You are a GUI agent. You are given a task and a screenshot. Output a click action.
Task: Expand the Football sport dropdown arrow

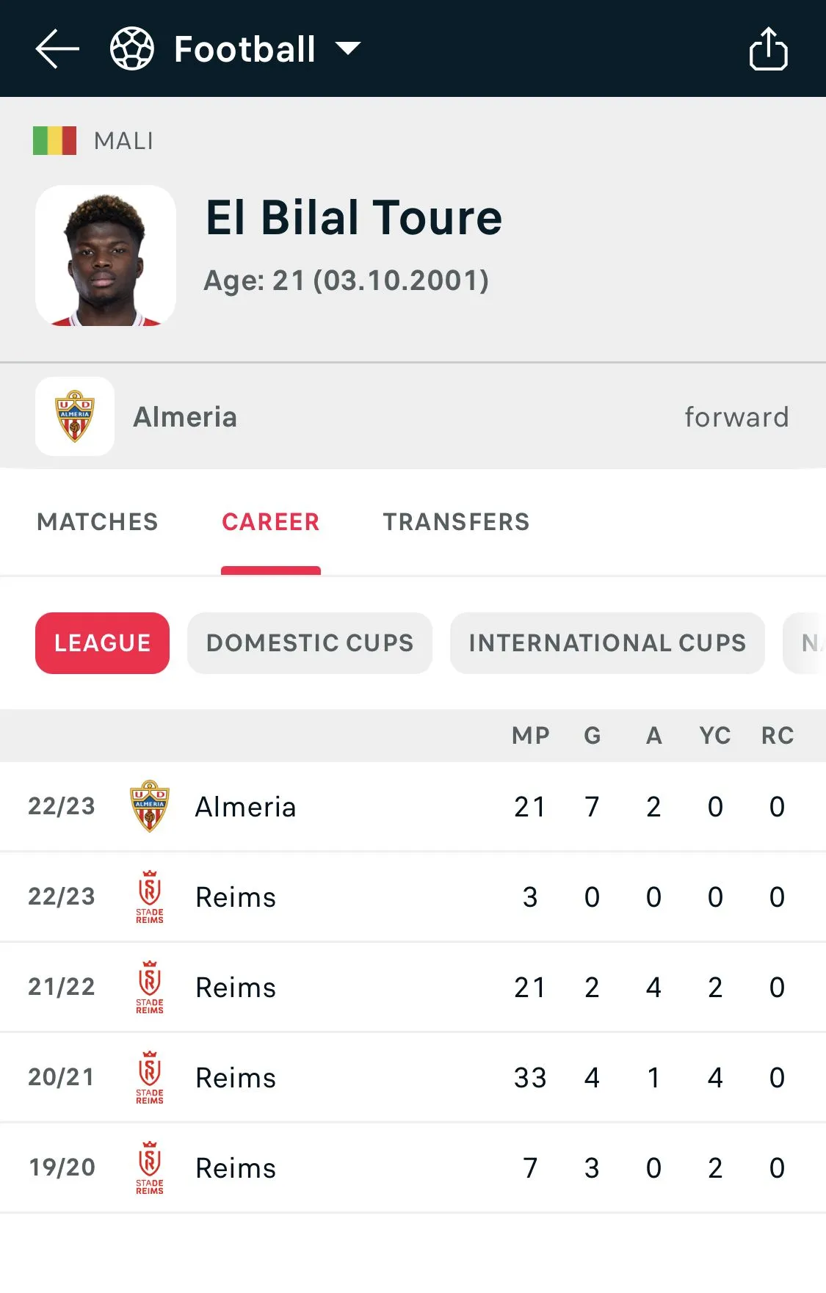[x=348, y=49]
